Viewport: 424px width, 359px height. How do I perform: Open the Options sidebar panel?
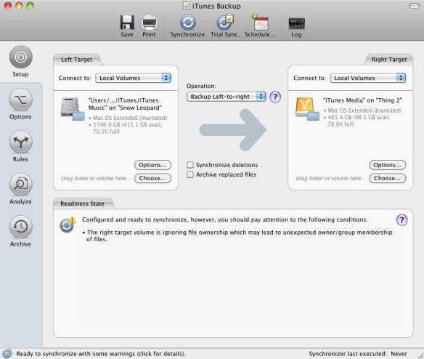pyautogui.click(x=21, y=100)
